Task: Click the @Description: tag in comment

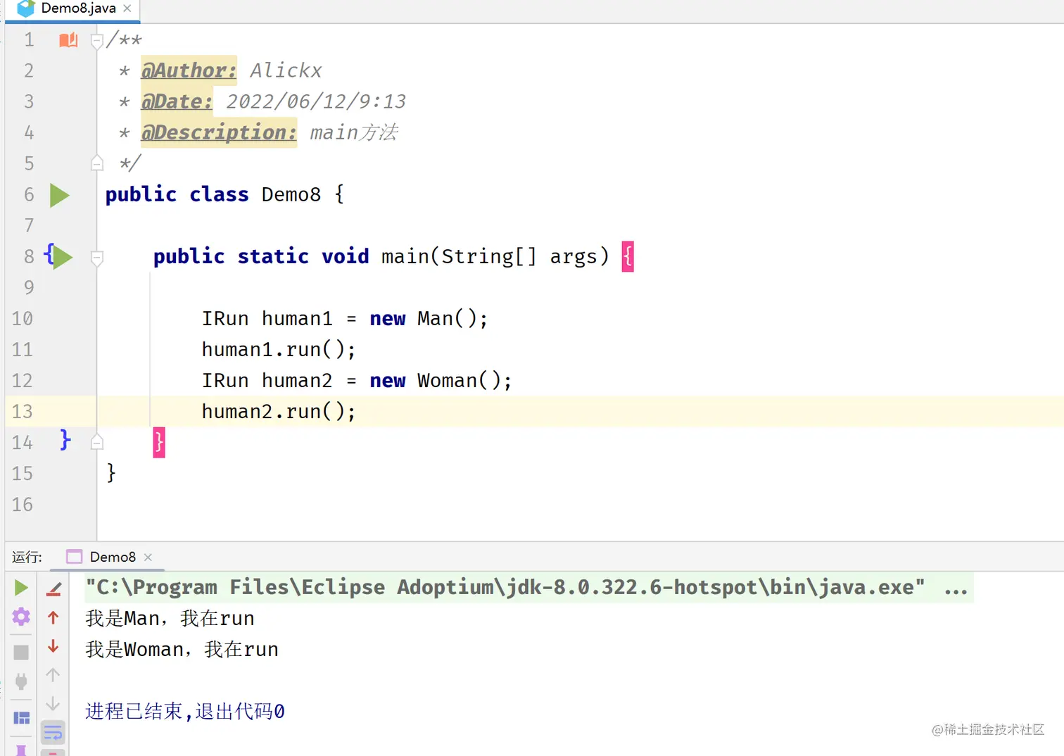Action: (219, 132)
